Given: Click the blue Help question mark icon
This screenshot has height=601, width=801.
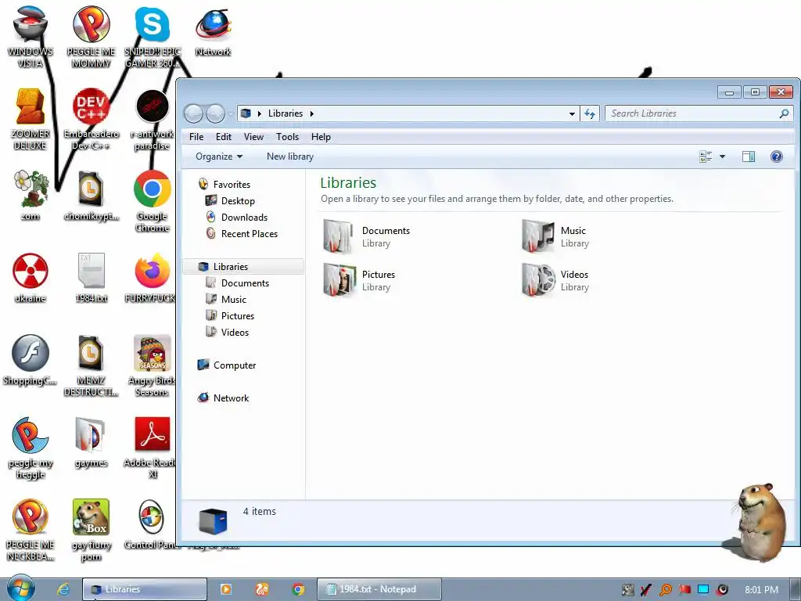Looking at the screenshot, I should 777,157.
